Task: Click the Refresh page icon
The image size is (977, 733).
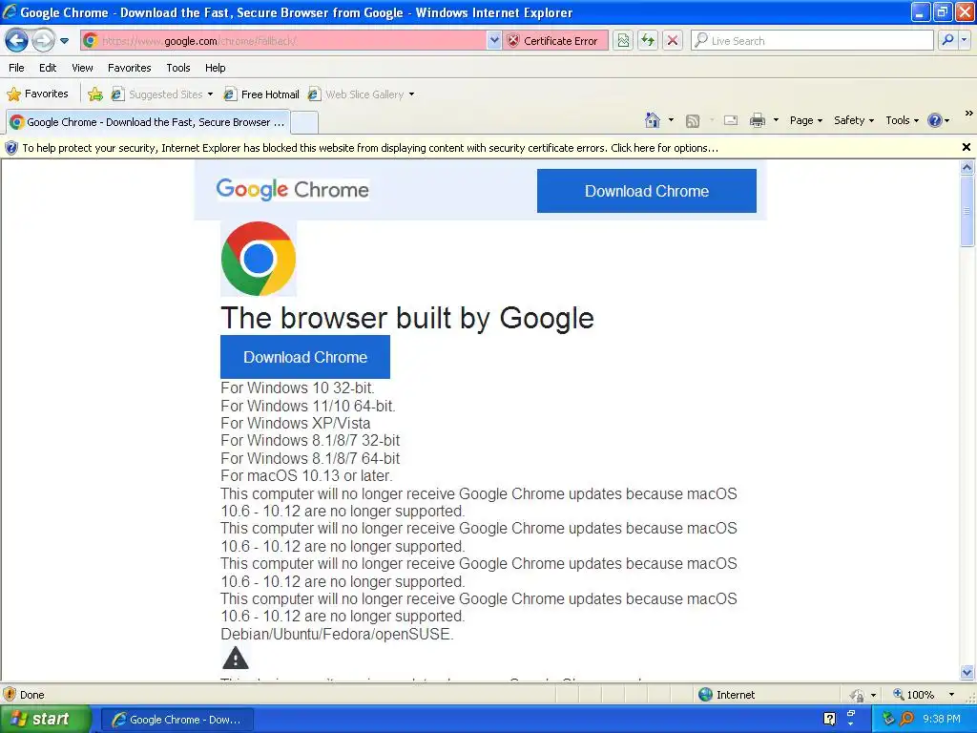Action: pyautogui.click(x=648, y=41)
